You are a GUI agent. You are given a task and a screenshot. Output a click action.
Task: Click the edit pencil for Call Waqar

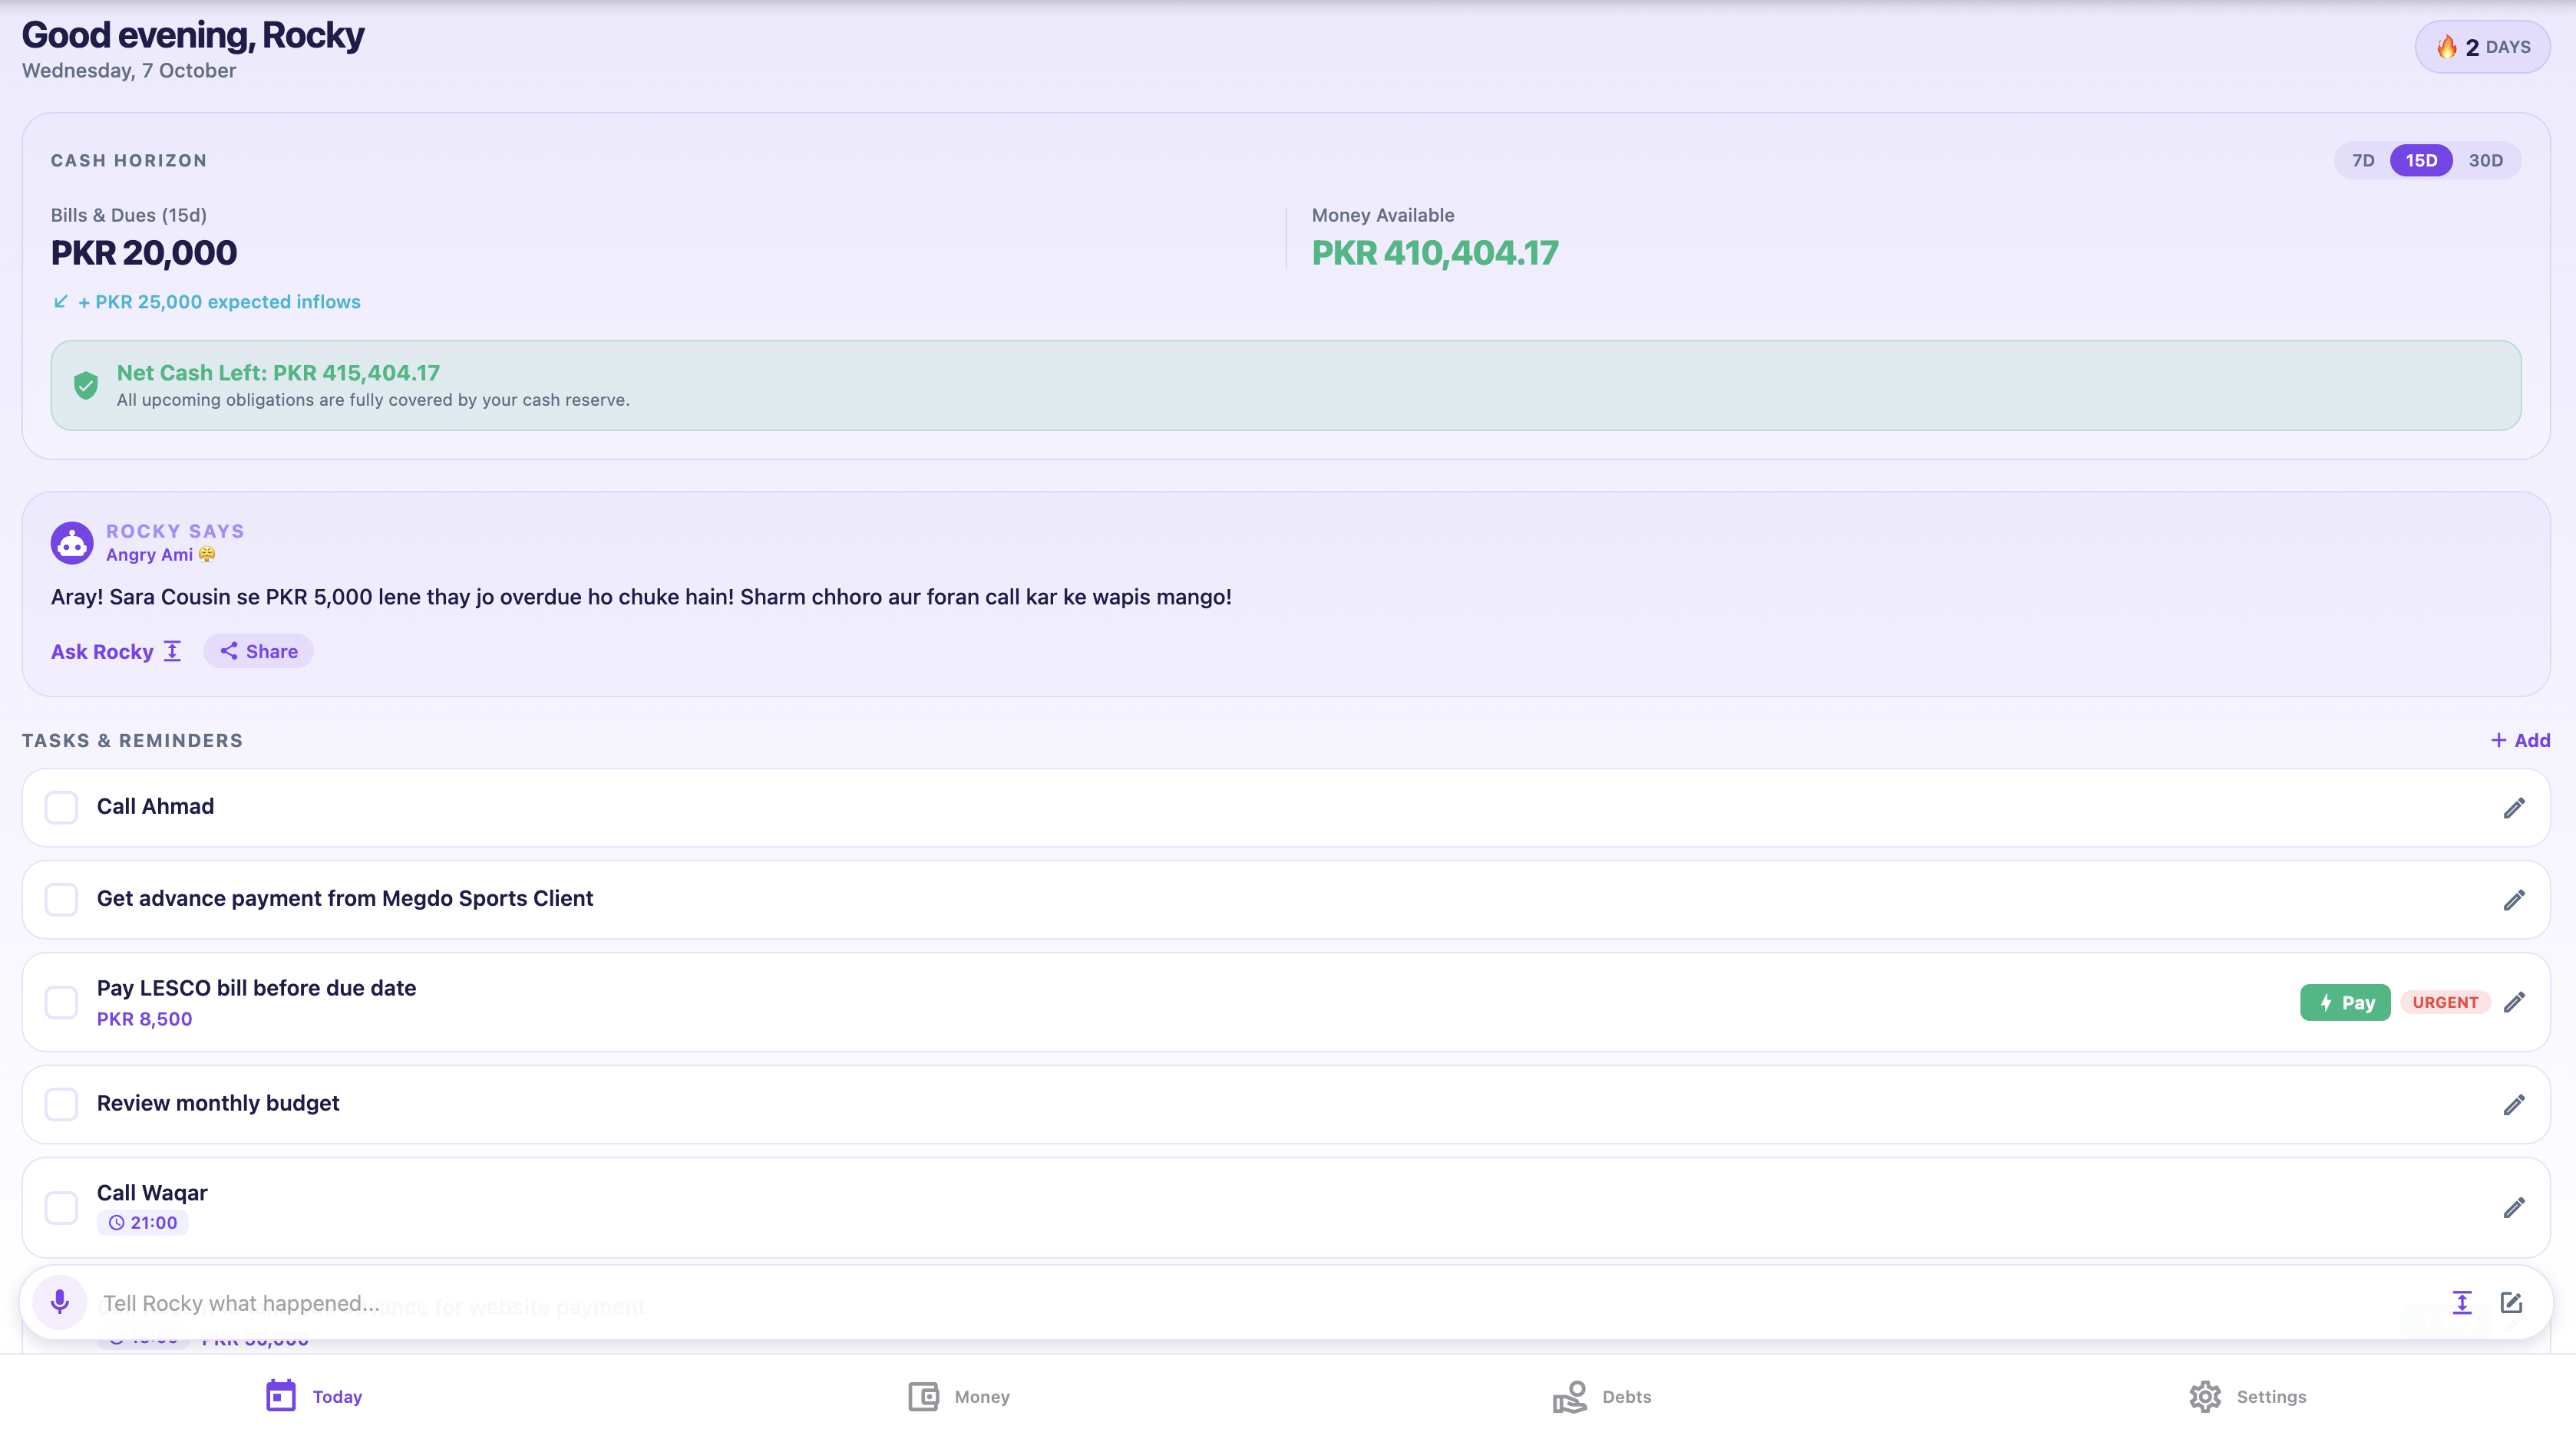point(2514,1208)
